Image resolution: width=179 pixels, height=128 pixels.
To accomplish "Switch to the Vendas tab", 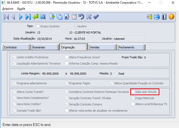I will click(102, 47).
